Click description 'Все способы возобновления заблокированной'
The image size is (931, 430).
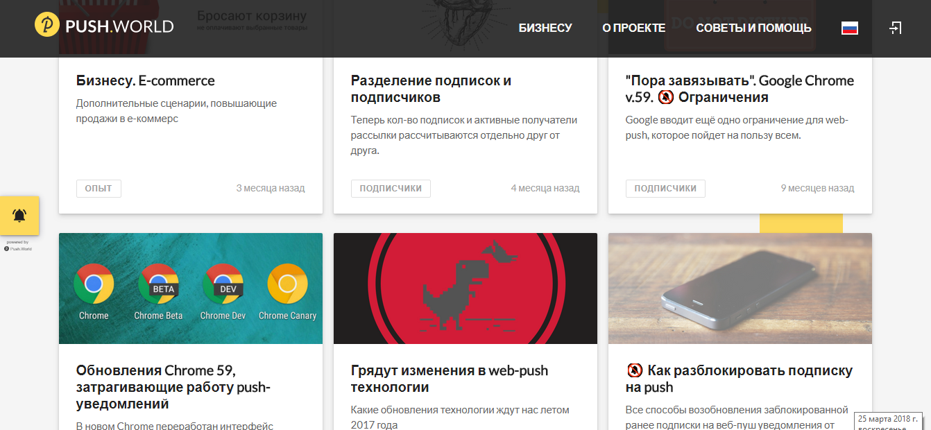coord(737,417)
